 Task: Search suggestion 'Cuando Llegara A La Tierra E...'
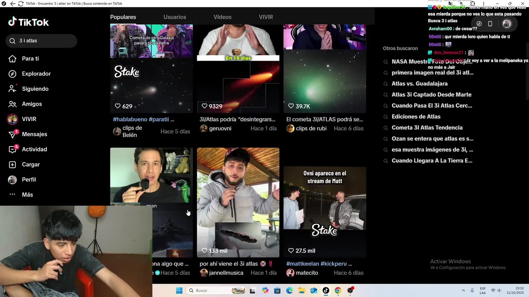click(x=432, y=161)
